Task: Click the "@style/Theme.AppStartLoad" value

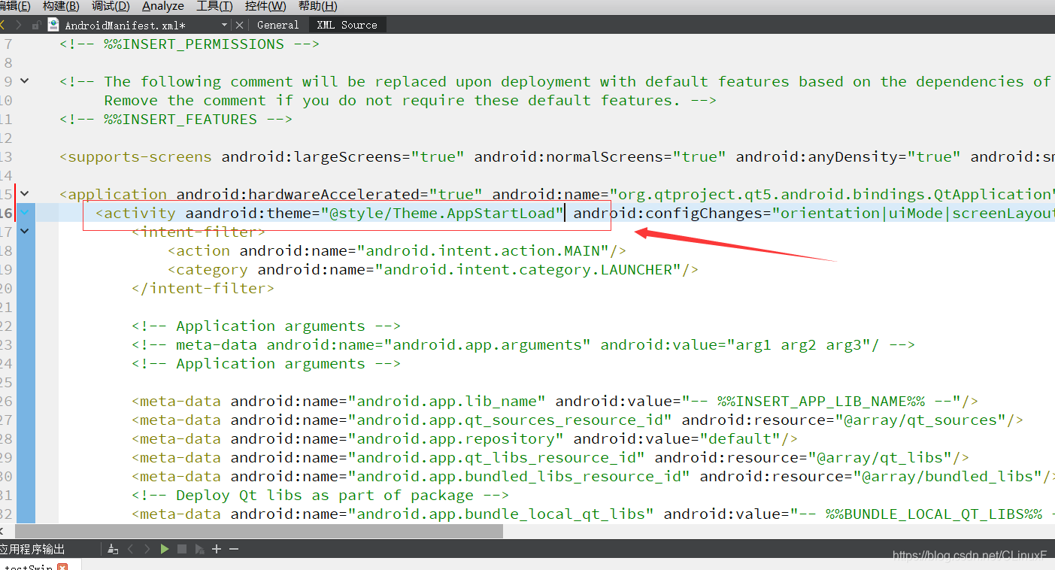Action: pos(442,213)
